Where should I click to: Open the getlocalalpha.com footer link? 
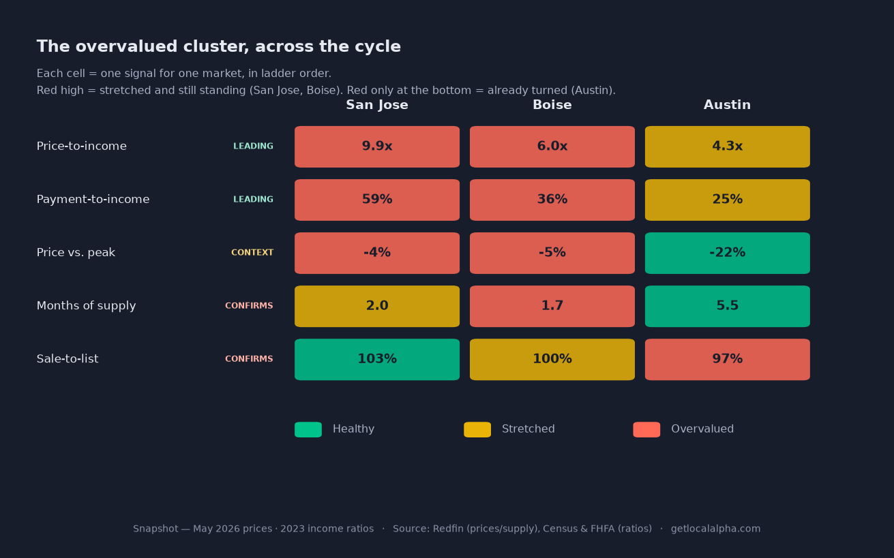pos(715,529)
